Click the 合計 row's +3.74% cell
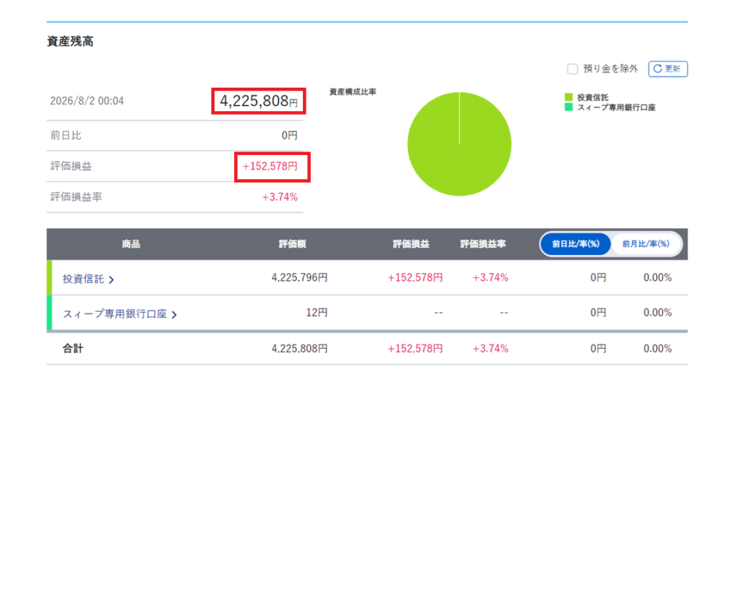Screen dimensions: 749x609 coord(490,349)
